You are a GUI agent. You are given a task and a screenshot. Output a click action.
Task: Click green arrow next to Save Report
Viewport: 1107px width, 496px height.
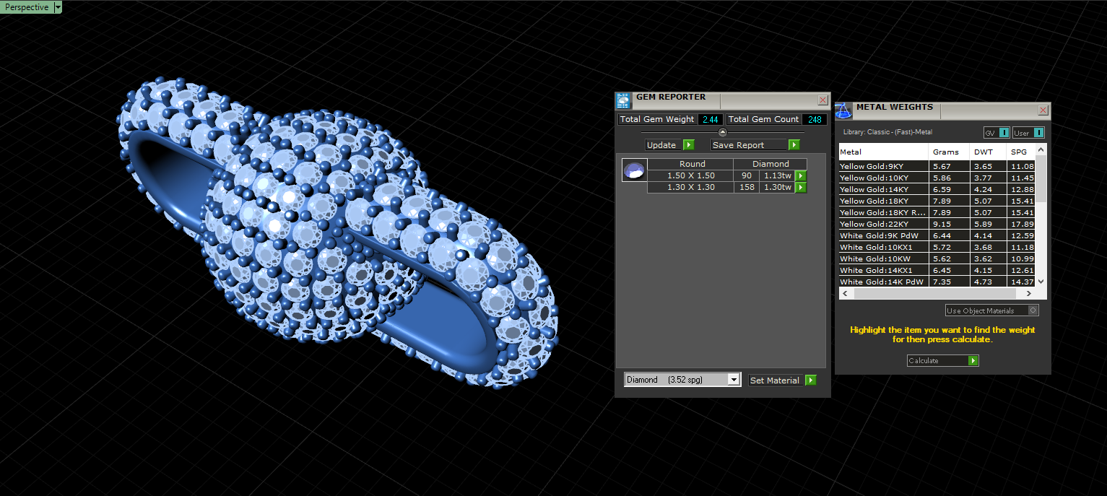point(794,145)
